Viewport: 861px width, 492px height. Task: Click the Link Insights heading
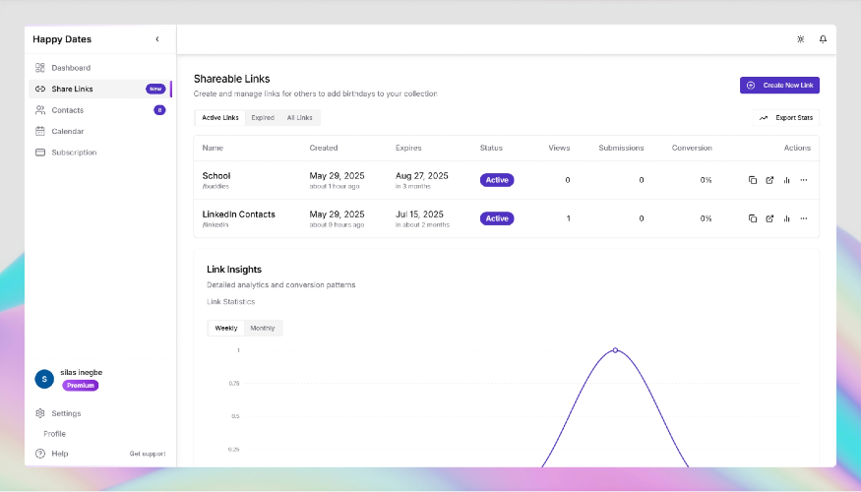click(x=234, y=269)
